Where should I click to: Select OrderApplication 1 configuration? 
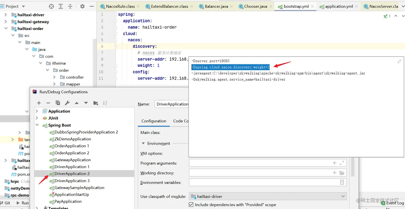(x=72, y=146)
